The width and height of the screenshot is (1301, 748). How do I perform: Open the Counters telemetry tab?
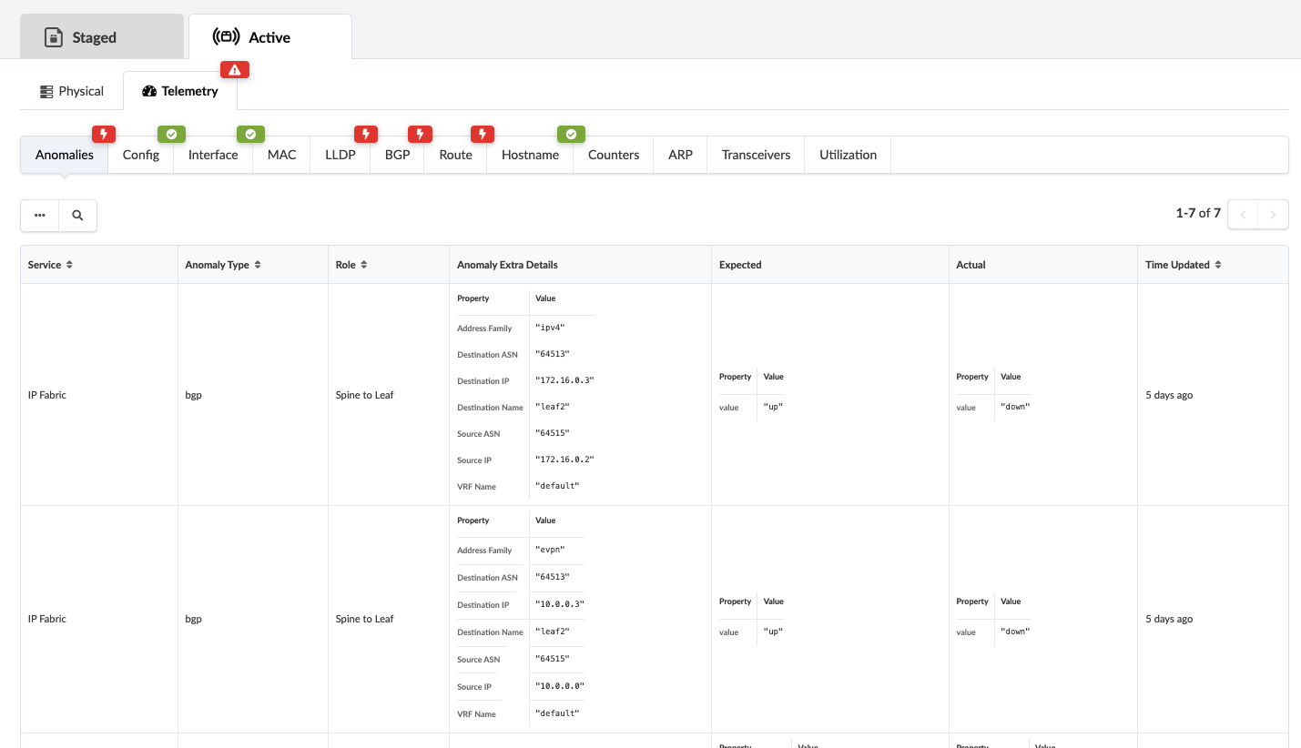613,155
